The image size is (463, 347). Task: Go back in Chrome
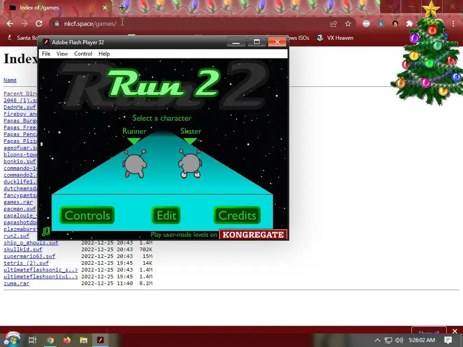(x=10, y=23)
